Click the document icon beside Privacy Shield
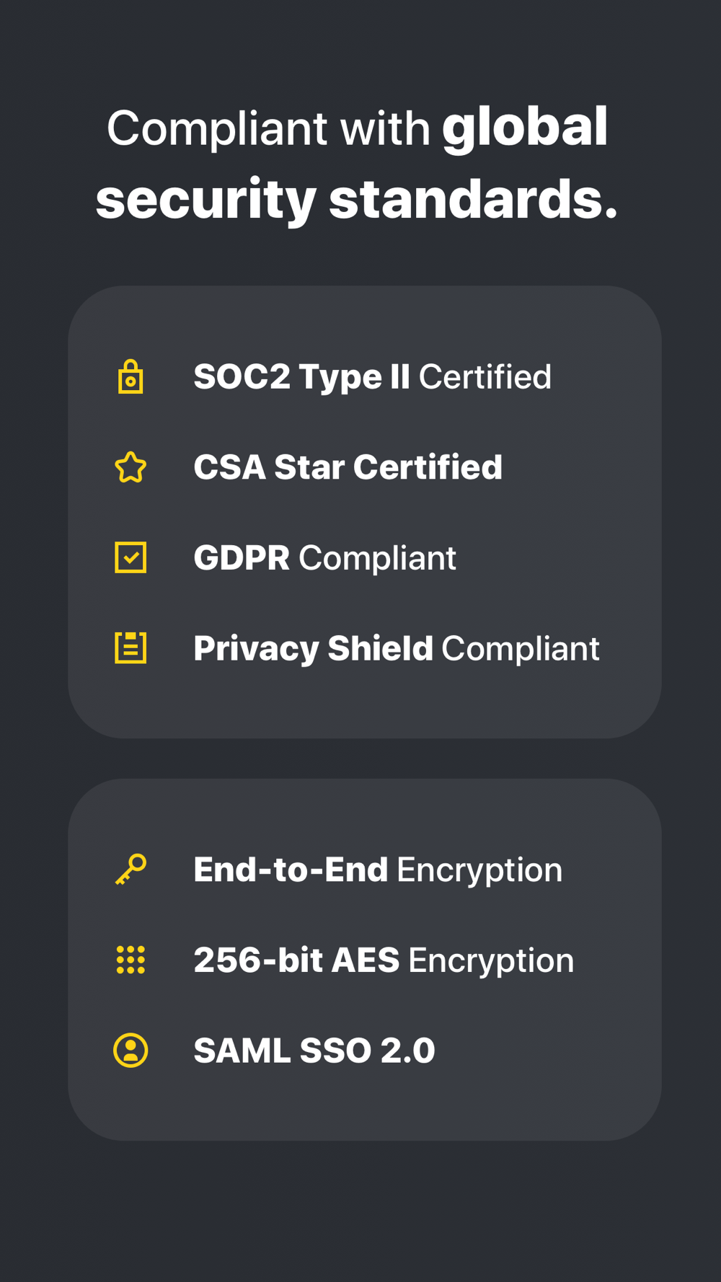Screen dimensions: 721x1282 (131, 647)
